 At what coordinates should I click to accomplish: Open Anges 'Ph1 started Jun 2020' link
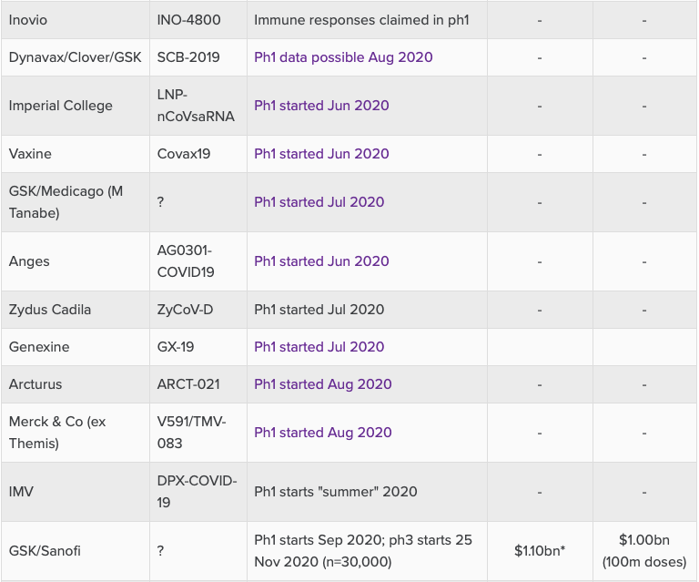point(321,261)
